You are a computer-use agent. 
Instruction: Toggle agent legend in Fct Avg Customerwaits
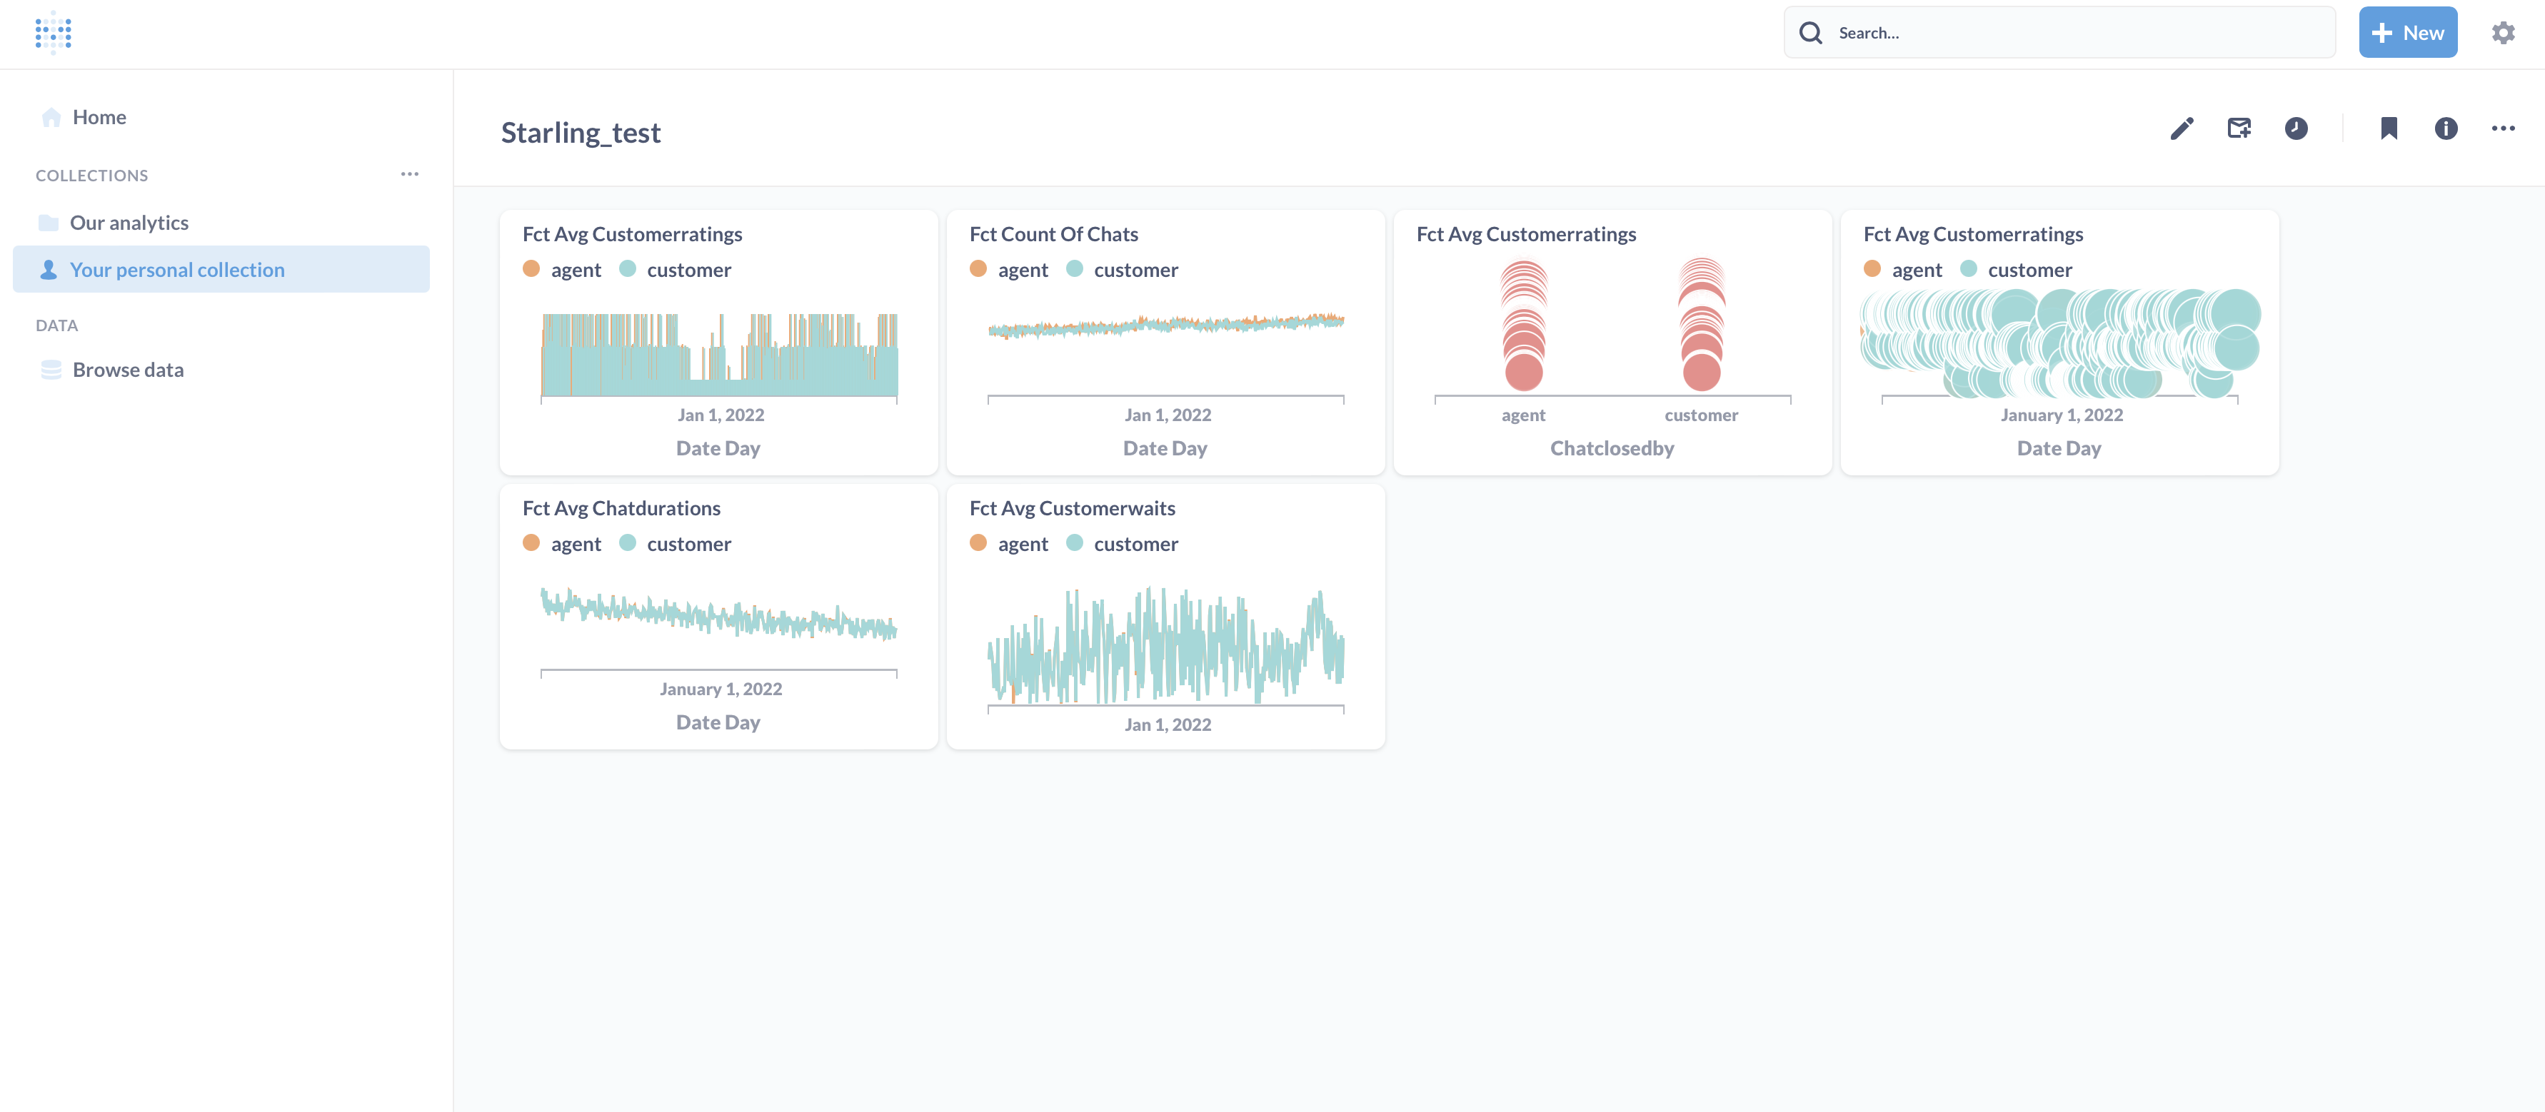click(x=1009, y=543)
